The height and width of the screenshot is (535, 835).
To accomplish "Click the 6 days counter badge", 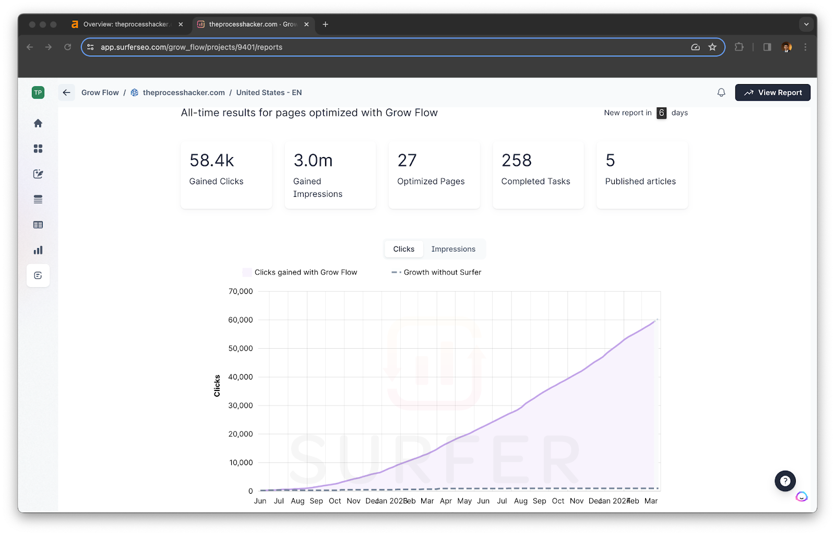I will click(661, 113).
